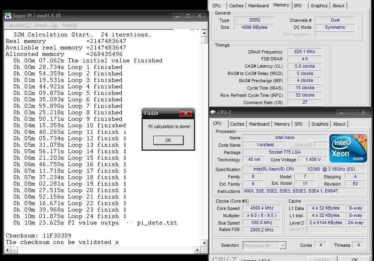374x261 pixels.
Task: Open the Help menu in Super PI
Action: coord(70,25)
